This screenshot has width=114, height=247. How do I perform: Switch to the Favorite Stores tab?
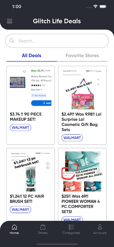pos(82,56)
